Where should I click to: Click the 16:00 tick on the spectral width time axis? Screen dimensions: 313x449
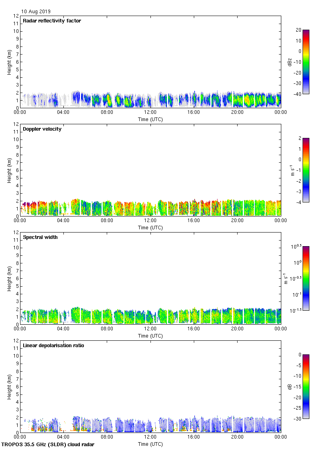[x=193, y=329]
